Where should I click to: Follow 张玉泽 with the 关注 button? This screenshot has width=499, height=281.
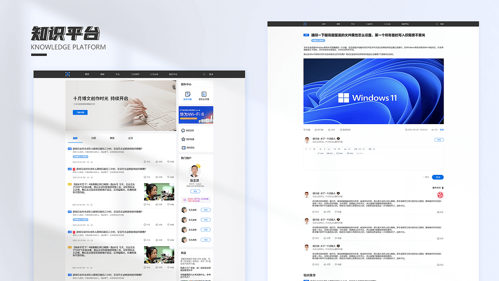(x=195, y=192)
